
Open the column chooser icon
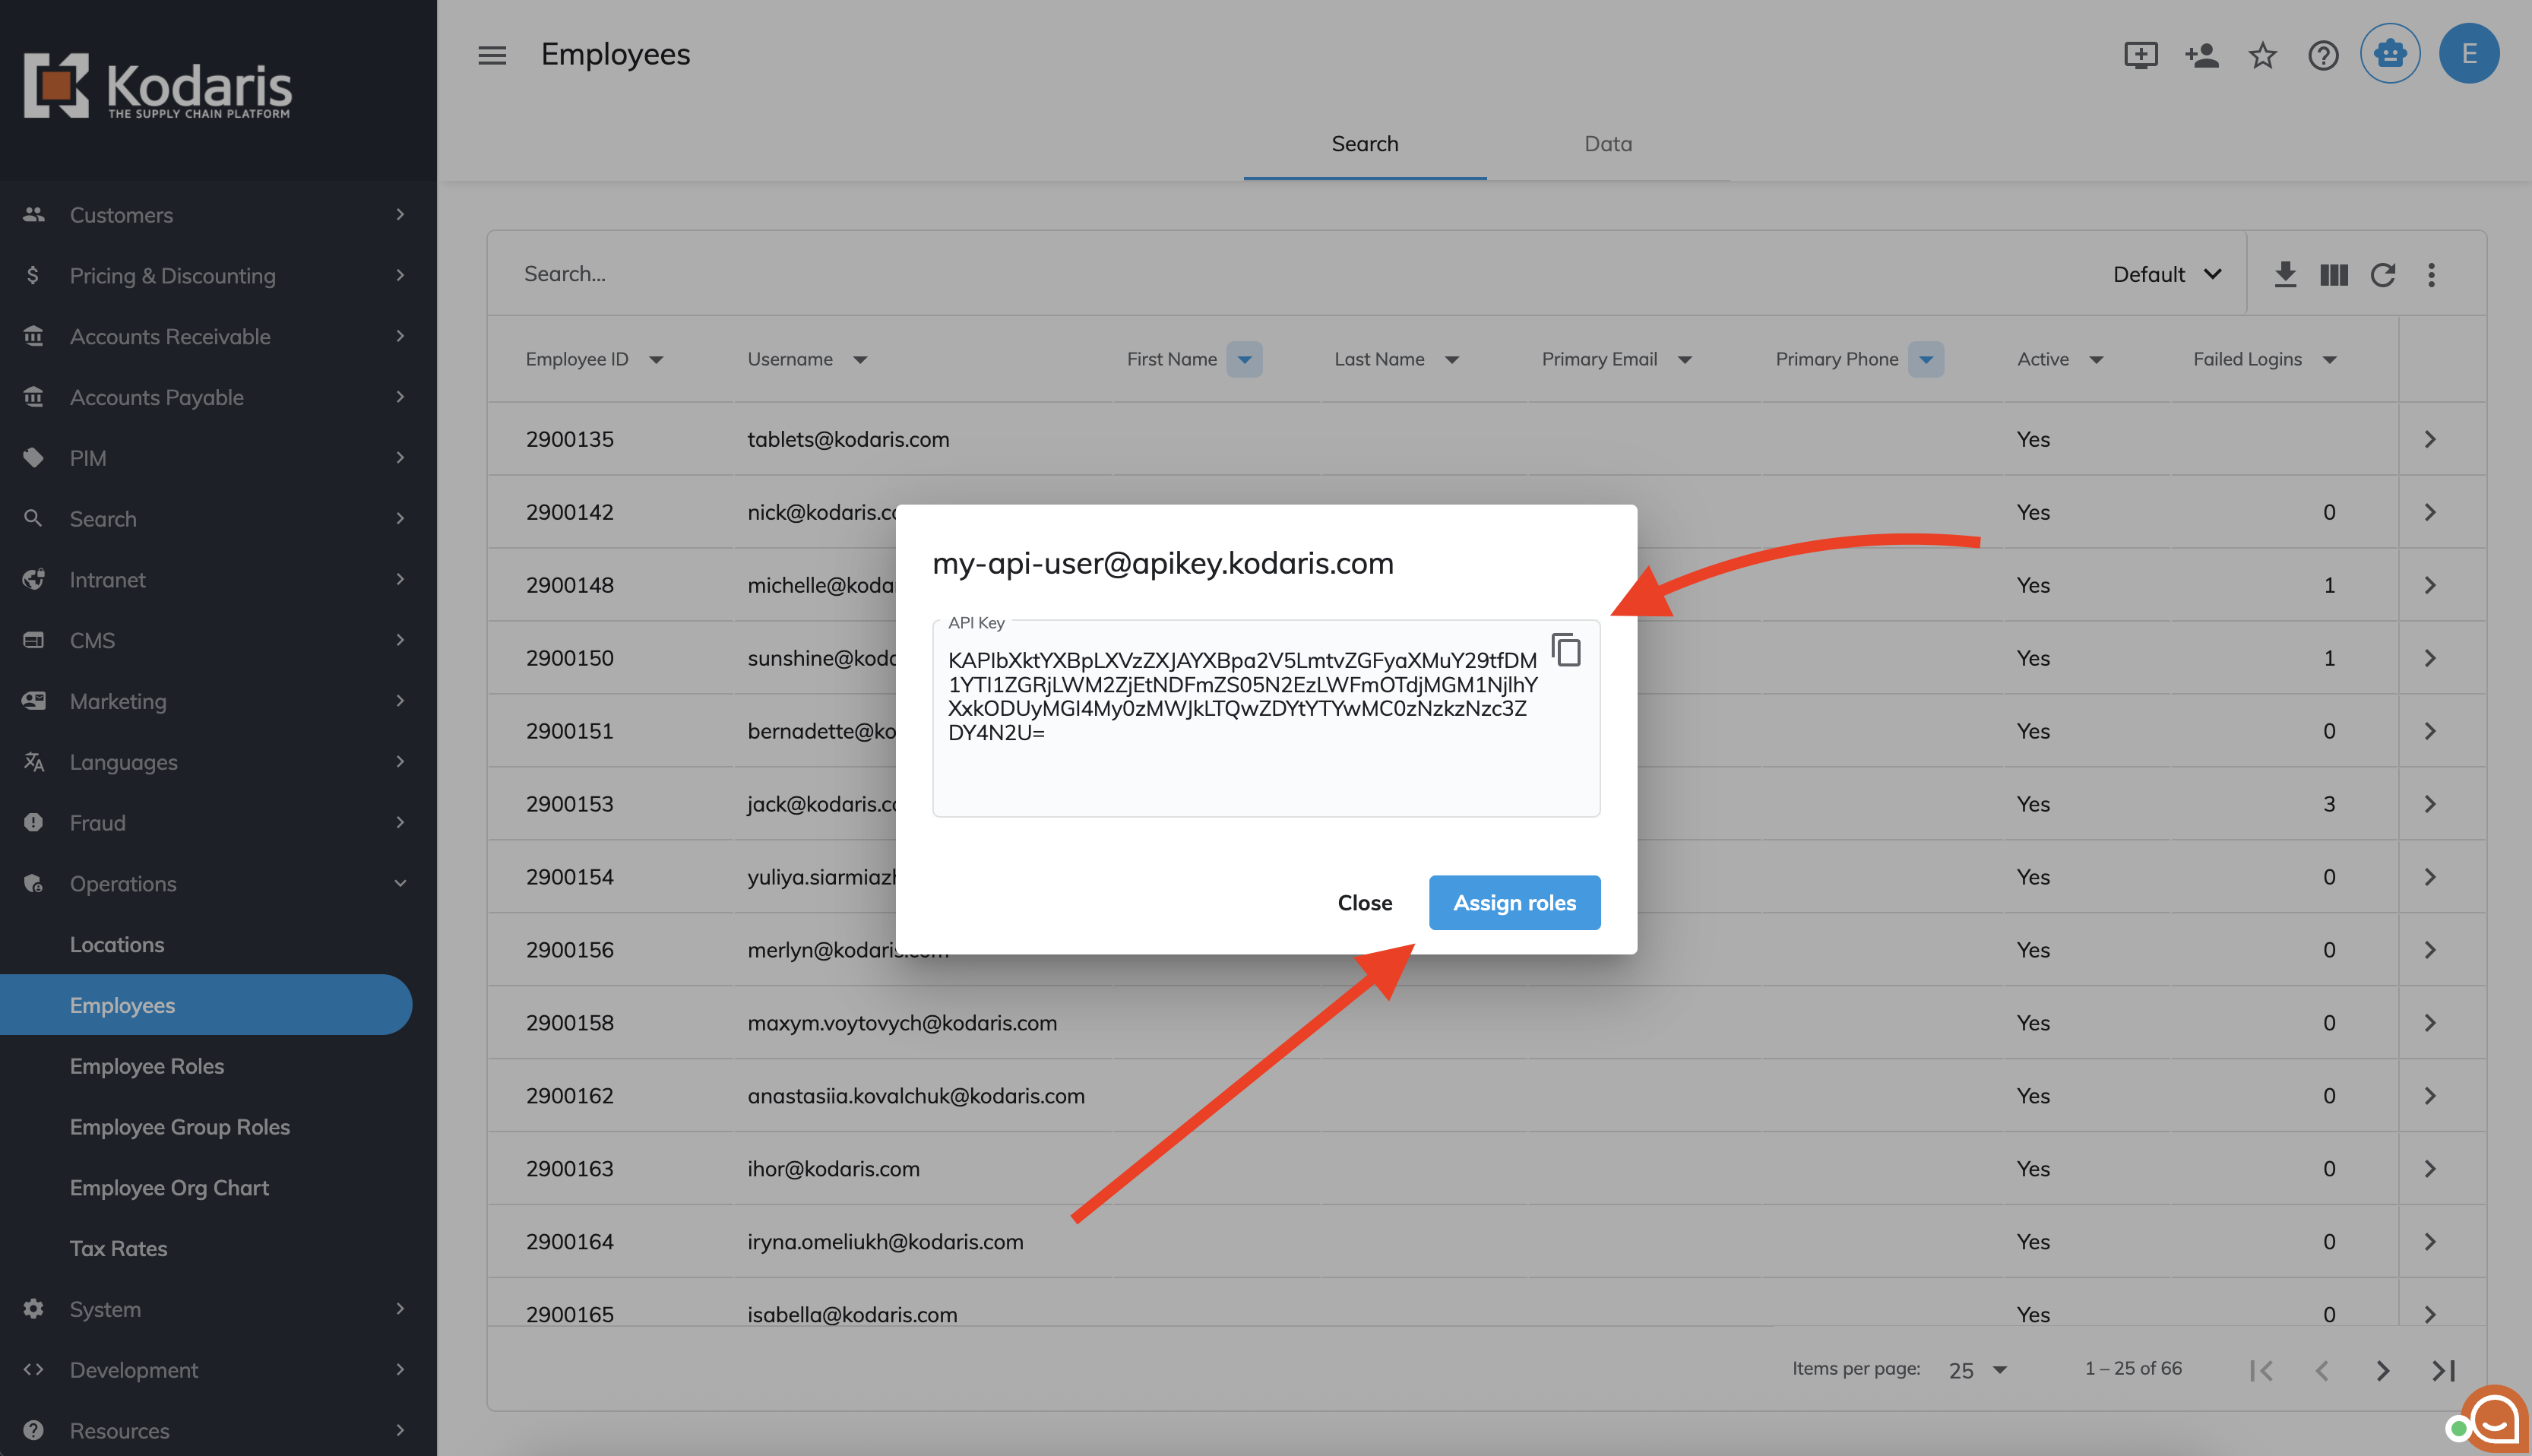click(x=2334, y=274)
